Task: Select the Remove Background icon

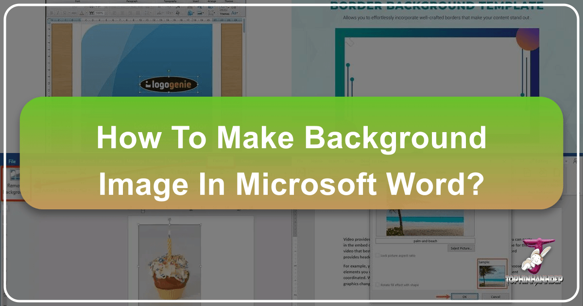Action: click(15, 174)
